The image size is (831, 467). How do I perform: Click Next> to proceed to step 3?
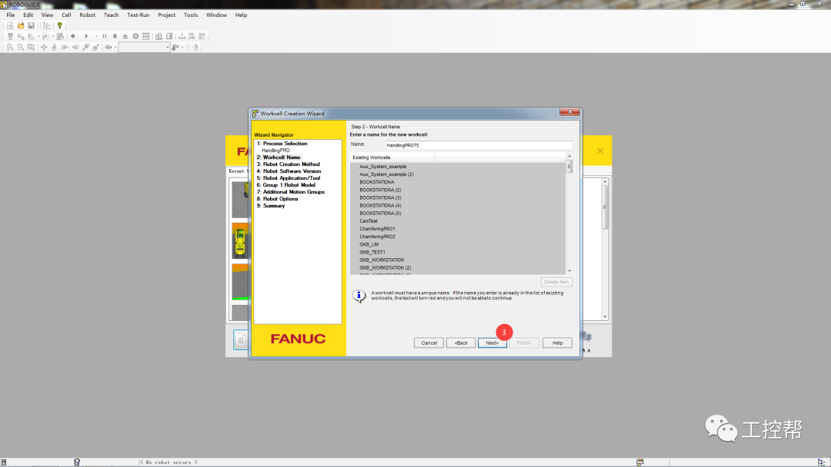coord(492,343)
